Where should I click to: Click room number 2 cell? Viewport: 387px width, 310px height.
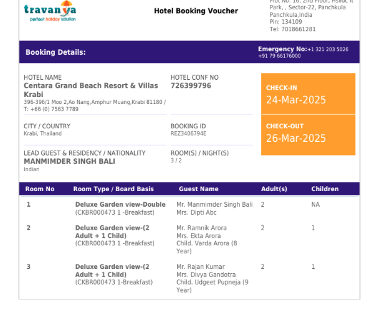click(x=29, y=228)
